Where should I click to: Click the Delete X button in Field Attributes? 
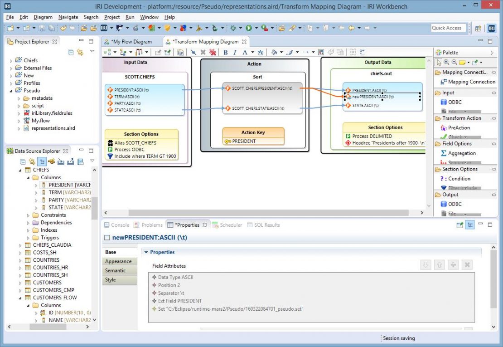click(467, 265)
